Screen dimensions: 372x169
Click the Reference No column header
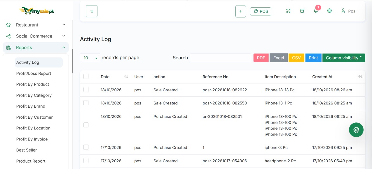click(x=215, y=77)
